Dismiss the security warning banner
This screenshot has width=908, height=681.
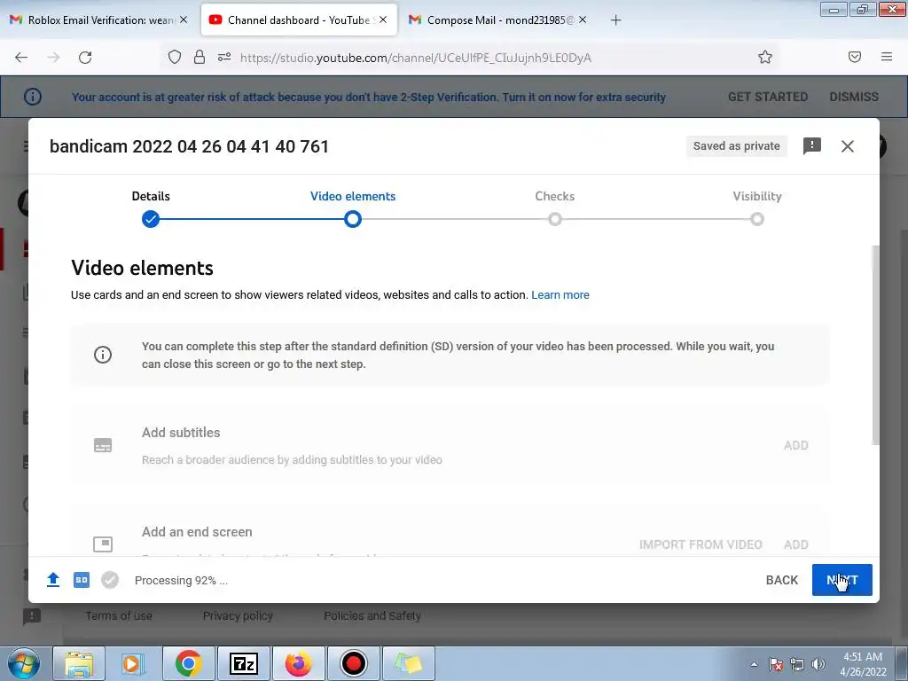854,97
